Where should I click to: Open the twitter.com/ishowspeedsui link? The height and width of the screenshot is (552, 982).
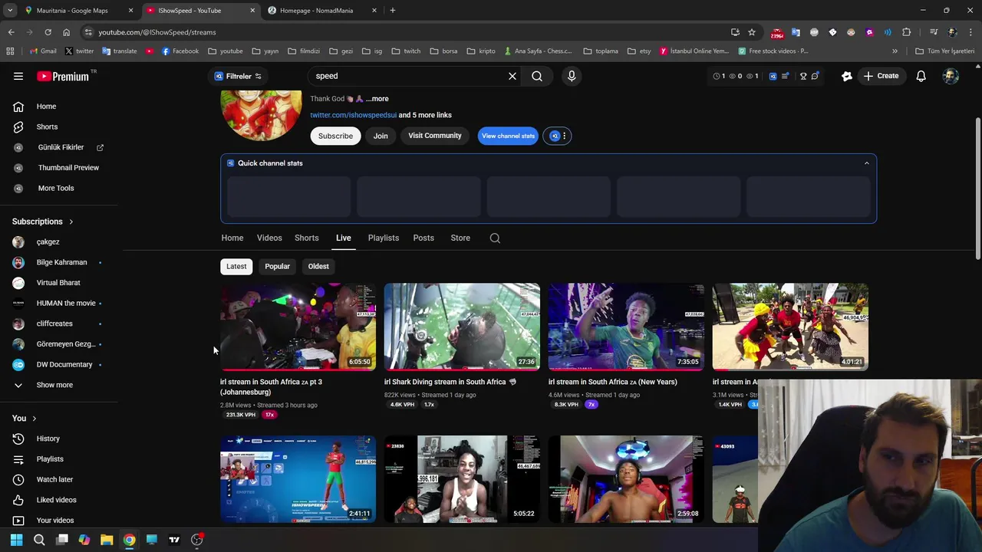[353, 115]
